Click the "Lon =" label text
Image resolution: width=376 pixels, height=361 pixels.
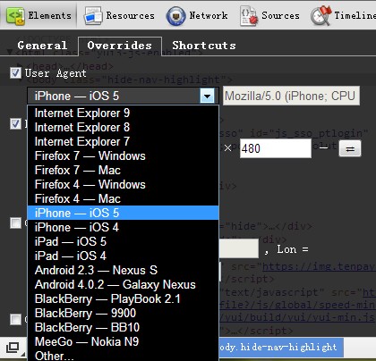293,249
